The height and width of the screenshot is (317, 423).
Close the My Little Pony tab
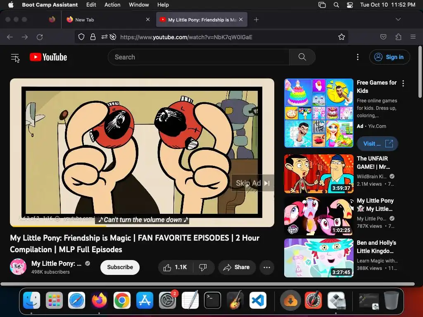coord(241,19)
